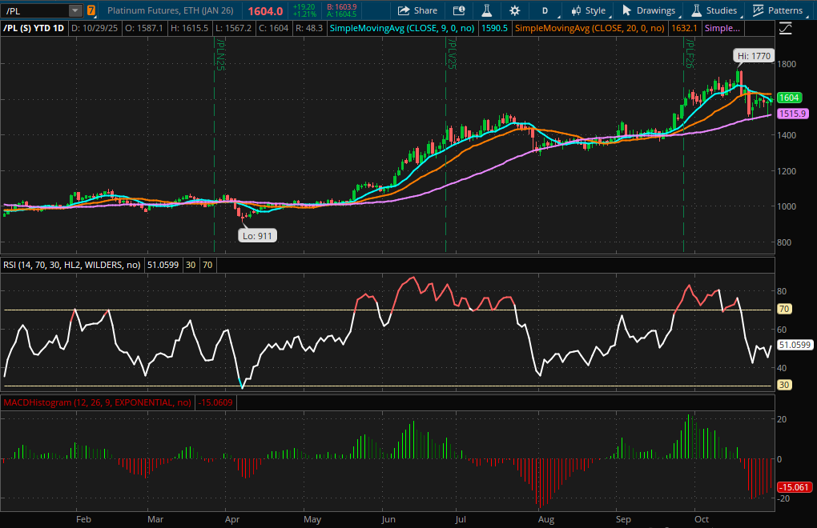Click the chart maximize icon at top right

[785, 26]
